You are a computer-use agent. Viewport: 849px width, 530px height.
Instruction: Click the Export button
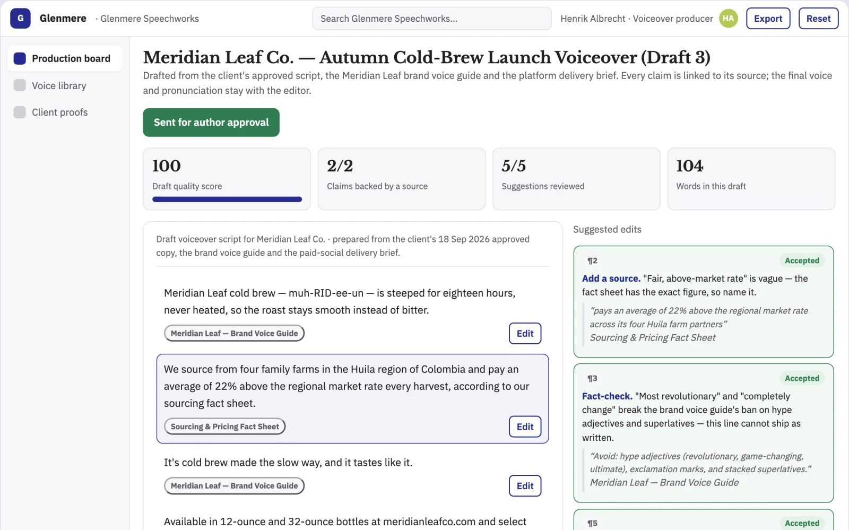[768, 18]
